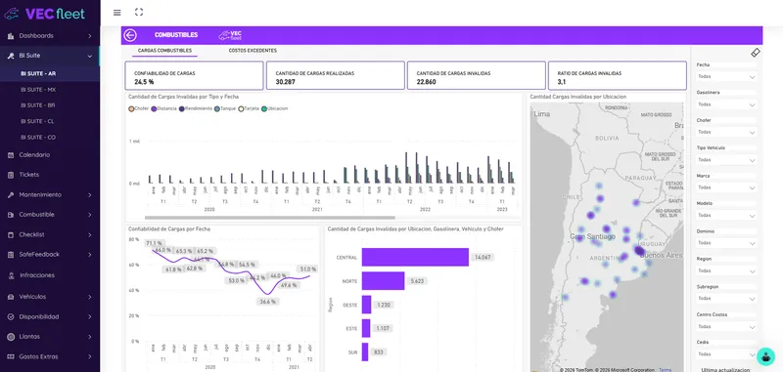Click the Gastos Extras icon

(11, 356)
